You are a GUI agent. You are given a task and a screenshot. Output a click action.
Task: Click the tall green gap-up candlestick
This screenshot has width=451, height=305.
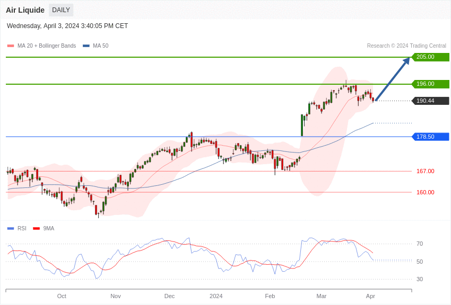click(302, 125)
